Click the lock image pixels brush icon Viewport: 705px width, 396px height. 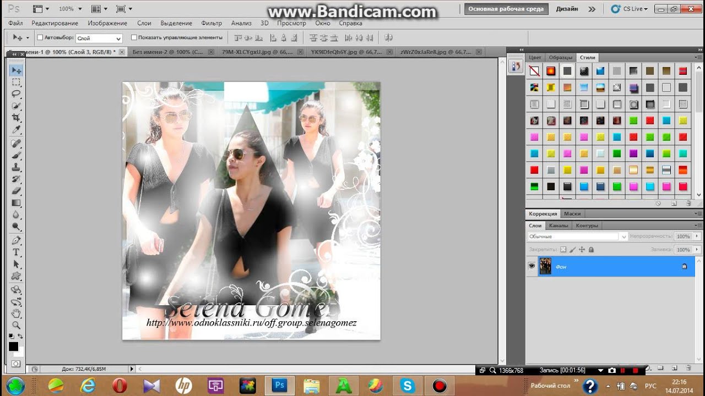(x=572, y=250)
